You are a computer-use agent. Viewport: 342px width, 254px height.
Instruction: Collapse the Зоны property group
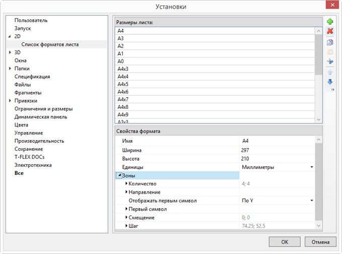(120, 175)
